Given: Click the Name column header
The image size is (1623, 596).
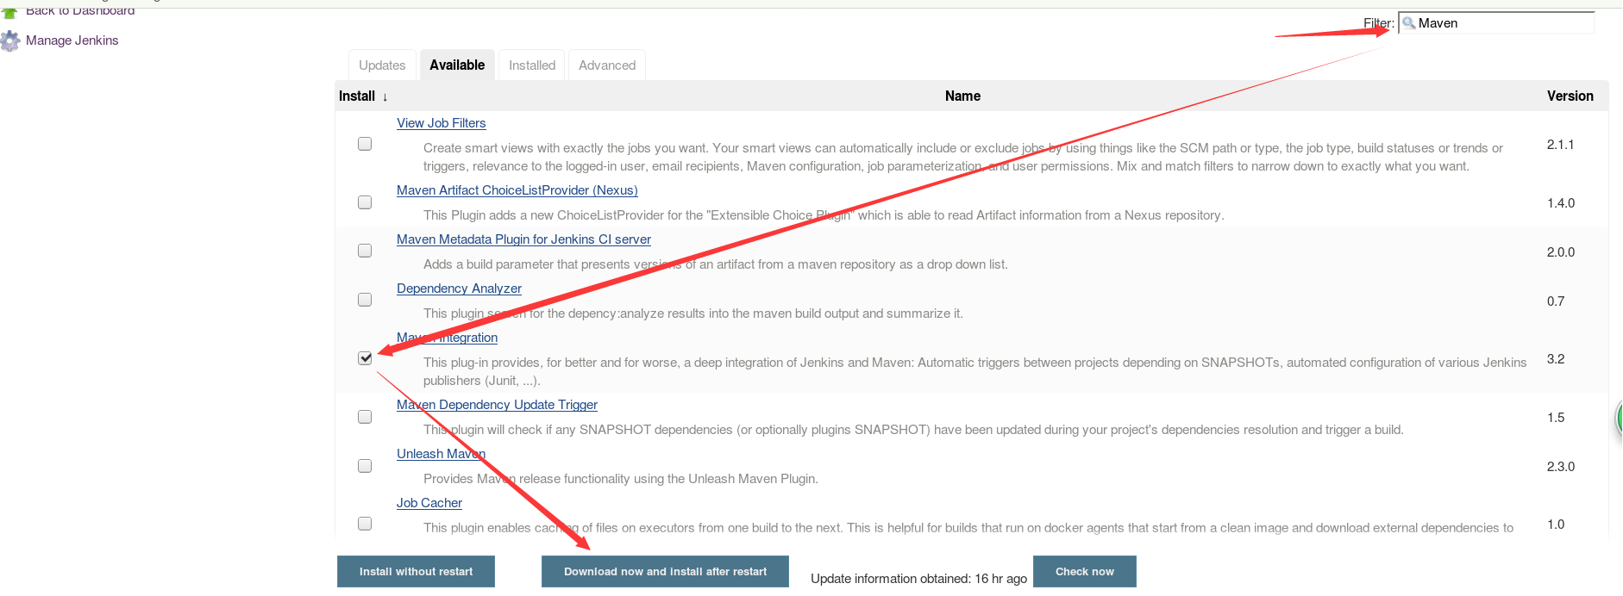Looking at the screenshot, I should point(962,96).
